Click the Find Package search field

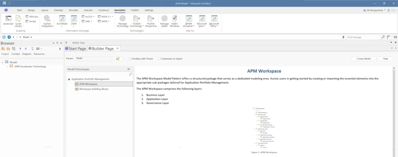(x=363, y=37)
